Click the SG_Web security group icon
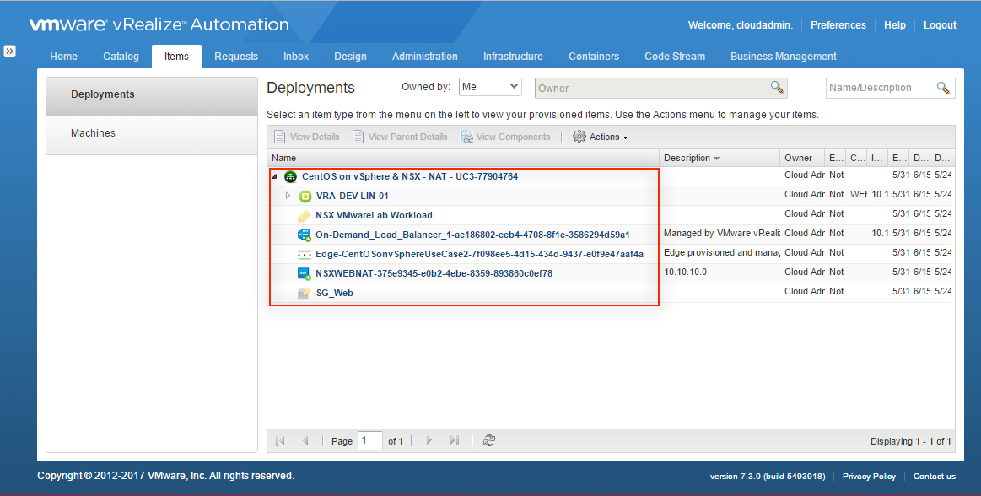 pyautogui.click(x=305, y=294)
